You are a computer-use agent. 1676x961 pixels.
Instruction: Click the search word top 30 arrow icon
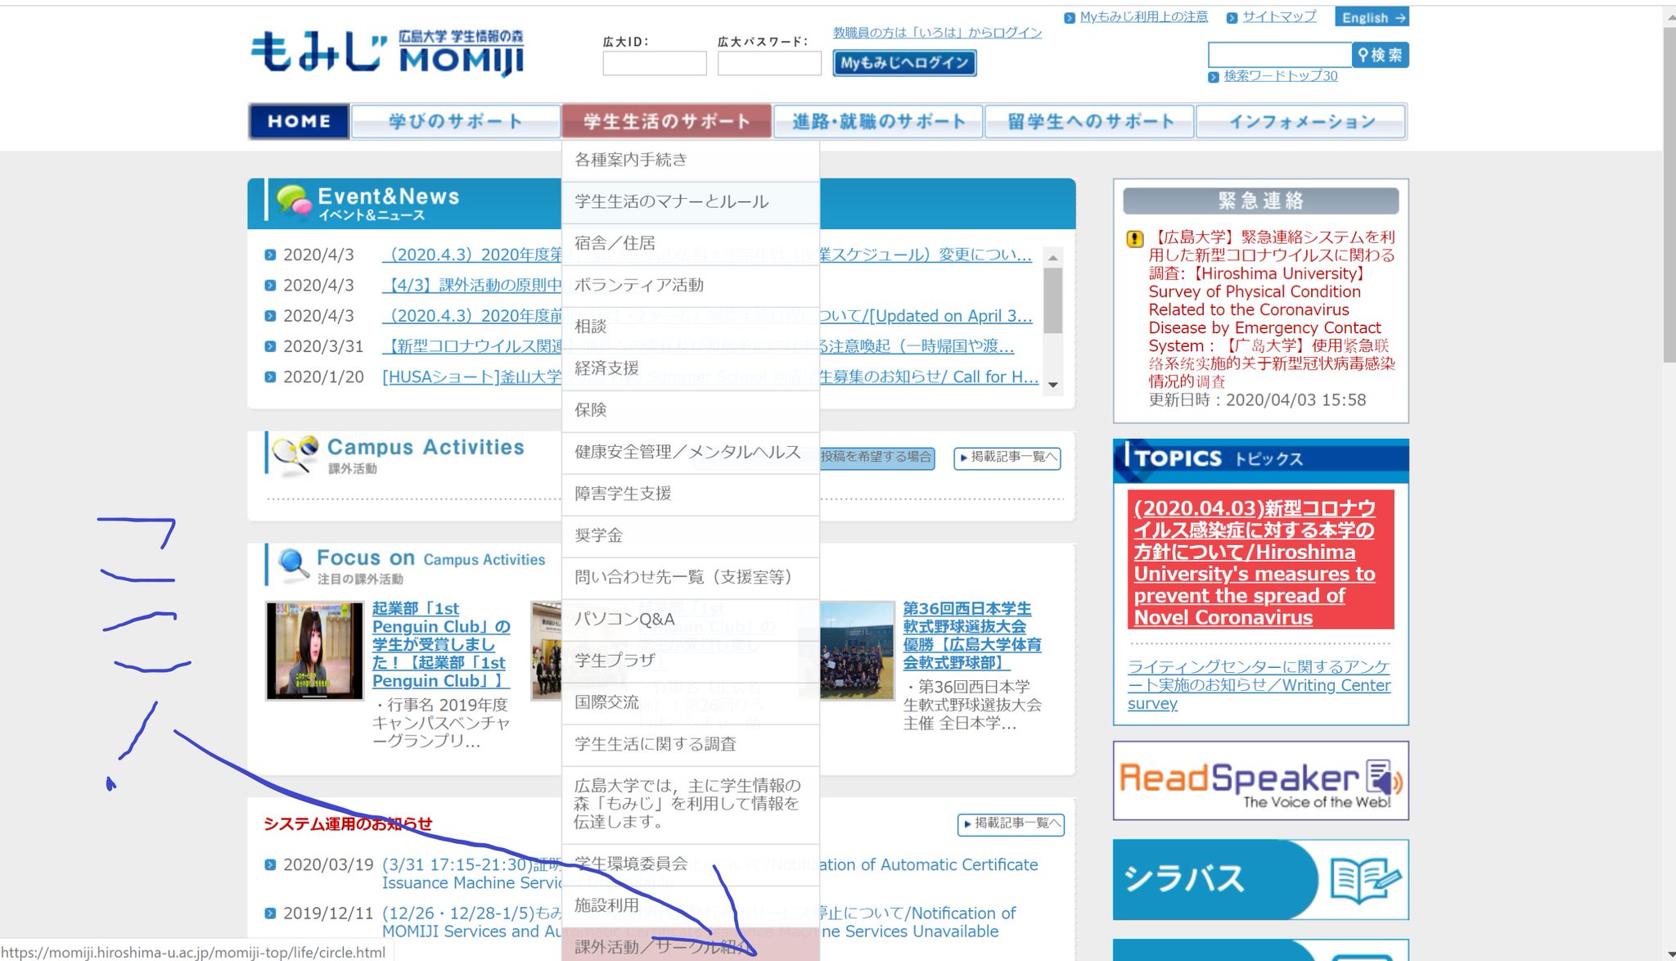click(1214, 77)
